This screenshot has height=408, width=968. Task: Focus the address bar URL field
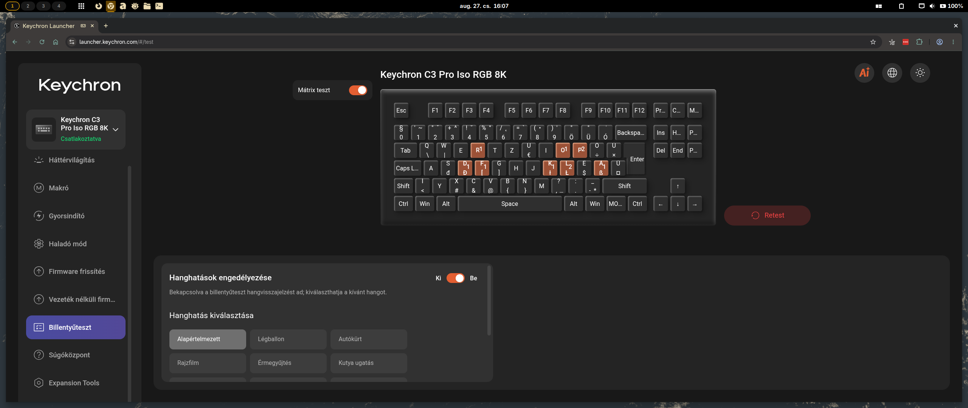tap(473, 42)
